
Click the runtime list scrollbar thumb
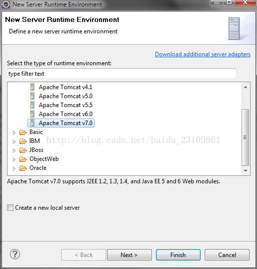pos(246,137)
